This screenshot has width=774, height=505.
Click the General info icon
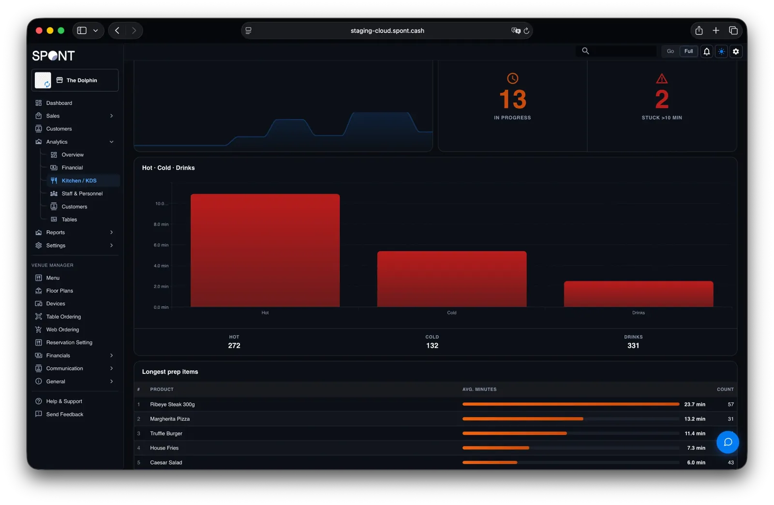39,382
